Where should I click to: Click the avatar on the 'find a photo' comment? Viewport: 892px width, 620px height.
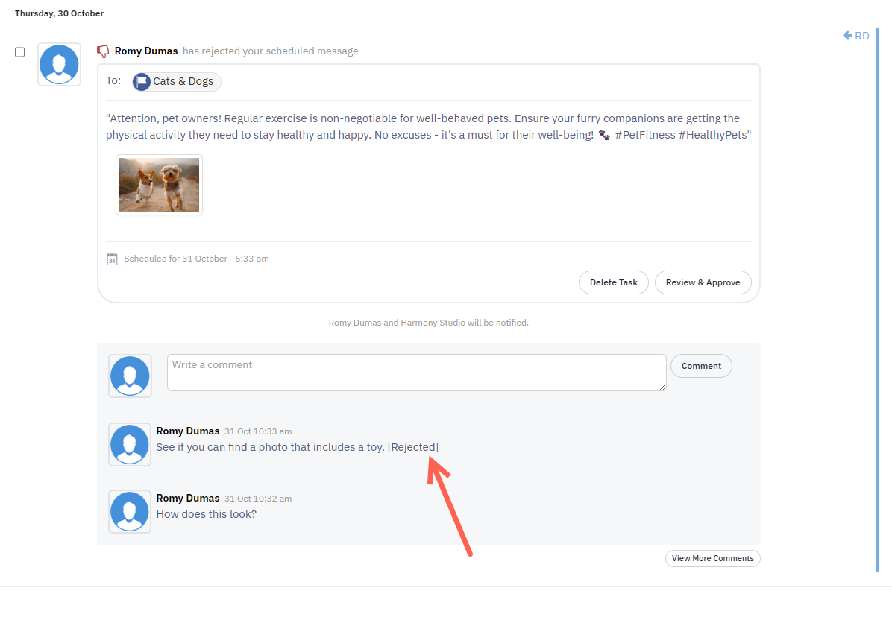click(130, 445)
